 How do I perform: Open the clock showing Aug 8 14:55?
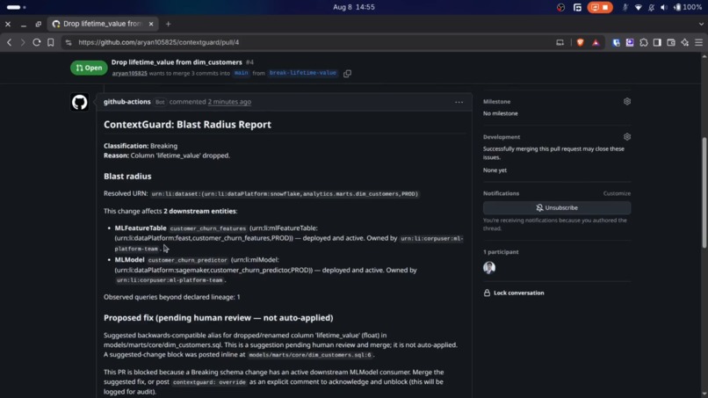(x=354, y=7)
